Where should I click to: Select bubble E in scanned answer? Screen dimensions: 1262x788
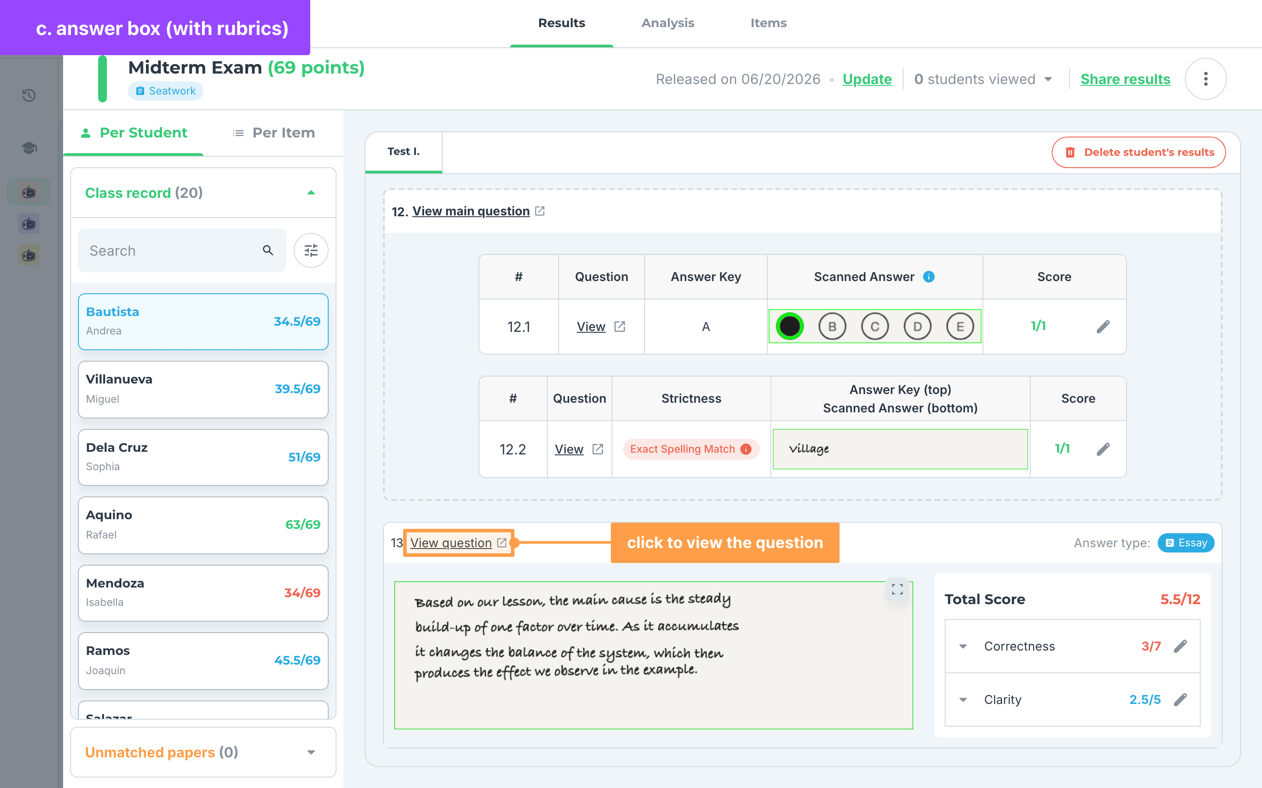click(x=960, y=327)
